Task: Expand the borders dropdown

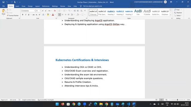Action: pyautogui.click(x=85, y=15)
